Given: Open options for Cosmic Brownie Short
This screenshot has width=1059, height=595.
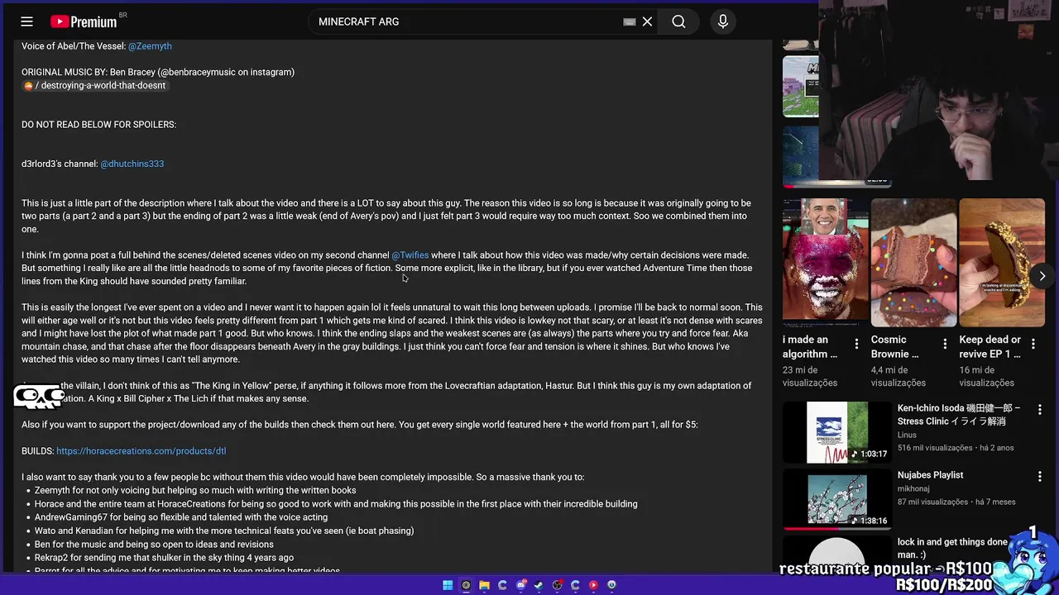Looking at the screenshot, I should click(x=945, y=344).
